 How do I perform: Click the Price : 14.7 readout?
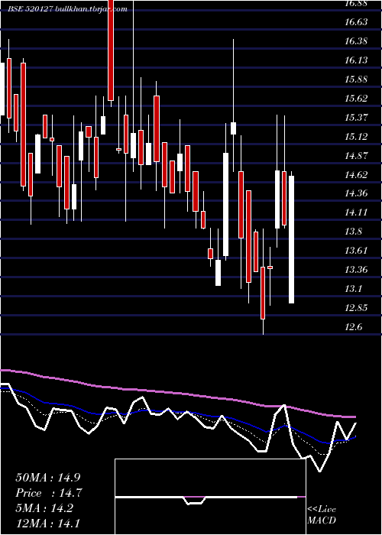coord(49,493)
